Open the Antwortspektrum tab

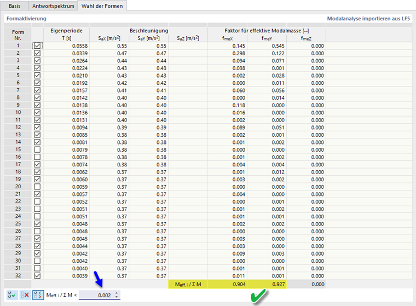pos(53,6)
